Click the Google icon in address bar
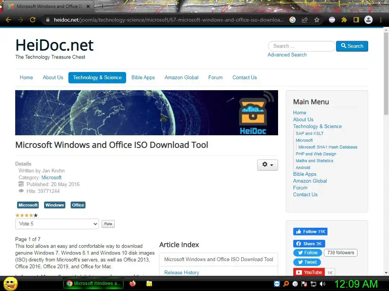Screen dimensions: 389x291 (x=293, y=20)
